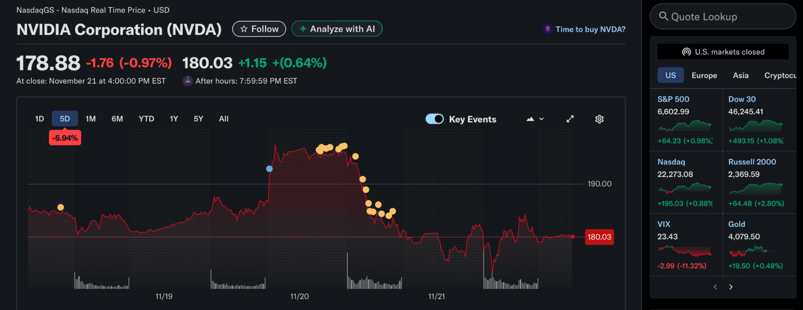Select the 1D chart range
Image resolution: width=803 pixels, height=310 pixels.
[x=40, y=119]
